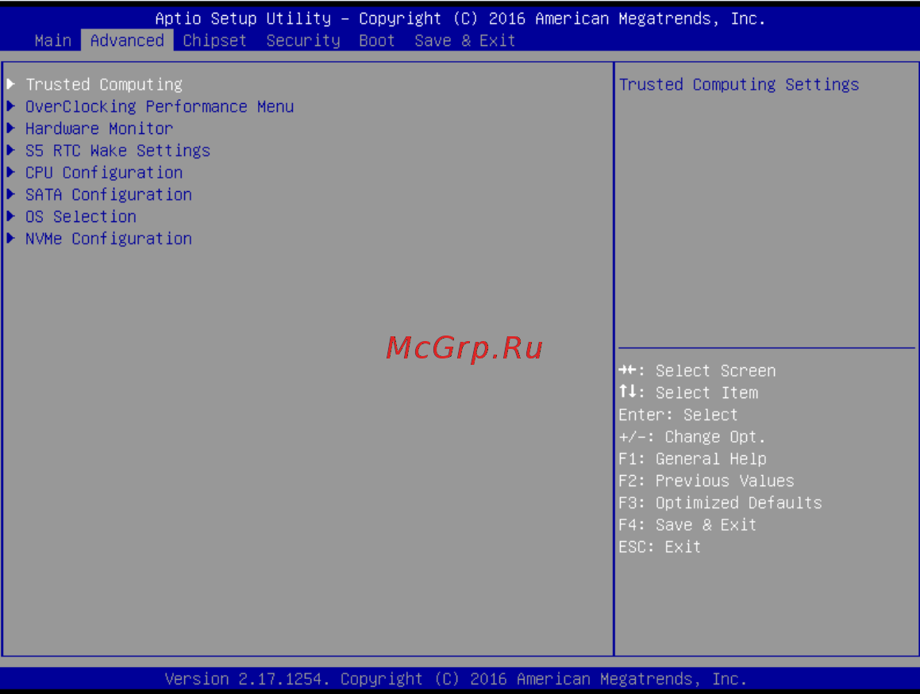Open the Chipset tab
This screenshot has height=694, width=920.
pyautogui.click(x=214, y=41)
